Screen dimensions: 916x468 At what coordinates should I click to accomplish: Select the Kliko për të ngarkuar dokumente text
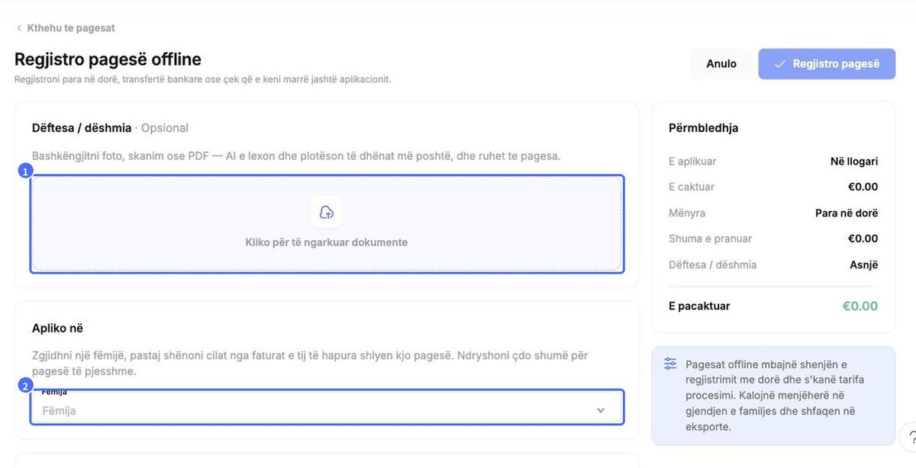pyautogui.click(x=327, y=242)
